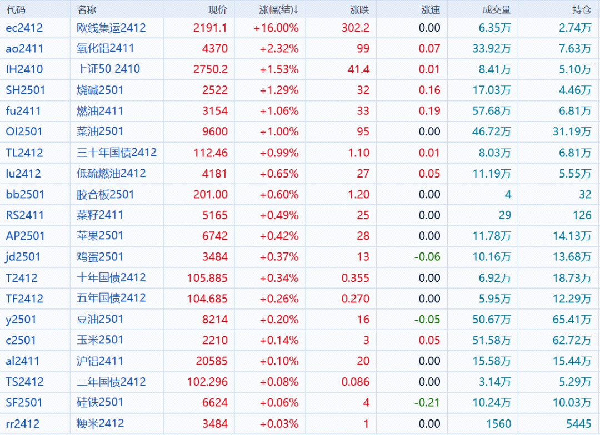Select the 硅铁2501 contract name

pos(100,402)
